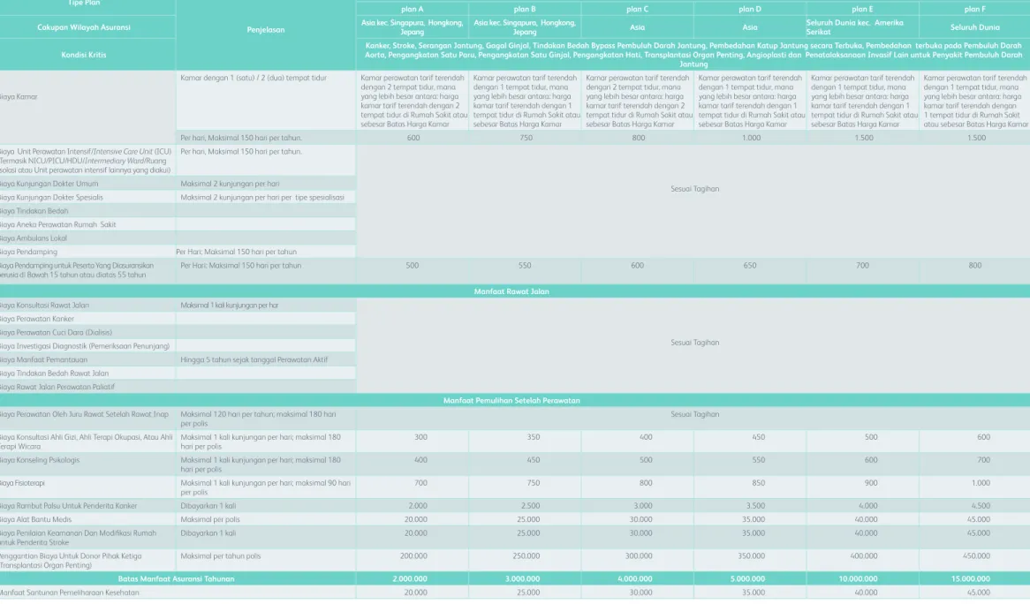
Task: Select the Biaya Alat Bantu Medis row label
Action: tap(35, 519)
